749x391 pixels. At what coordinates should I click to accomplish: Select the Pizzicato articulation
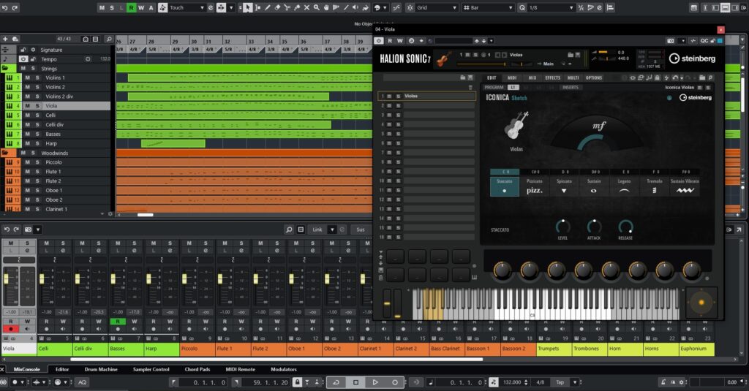tap(534, 186)
